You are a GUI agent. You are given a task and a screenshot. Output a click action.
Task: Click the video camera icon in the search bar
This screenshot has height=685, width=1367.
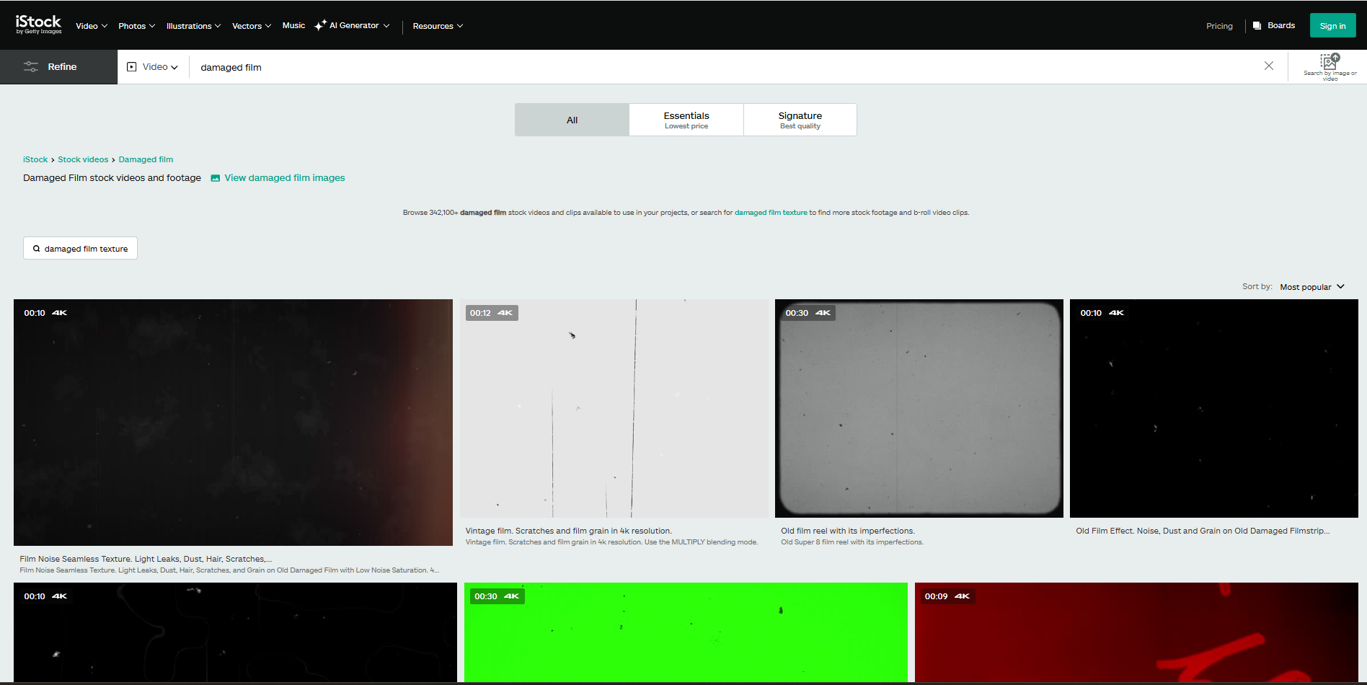point(131,66)
